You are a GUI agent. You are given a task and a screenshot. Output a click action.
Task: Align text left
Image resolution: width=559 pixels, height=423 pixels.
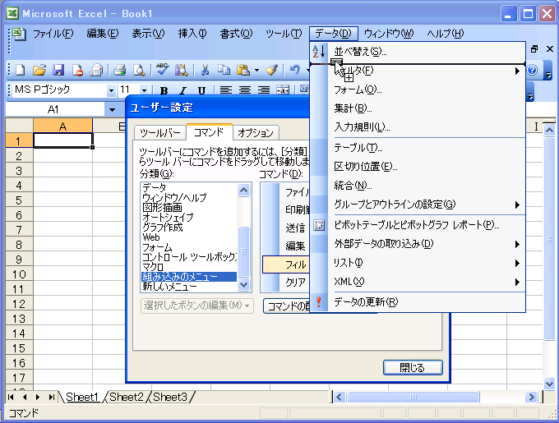click(x=226, y=90)
